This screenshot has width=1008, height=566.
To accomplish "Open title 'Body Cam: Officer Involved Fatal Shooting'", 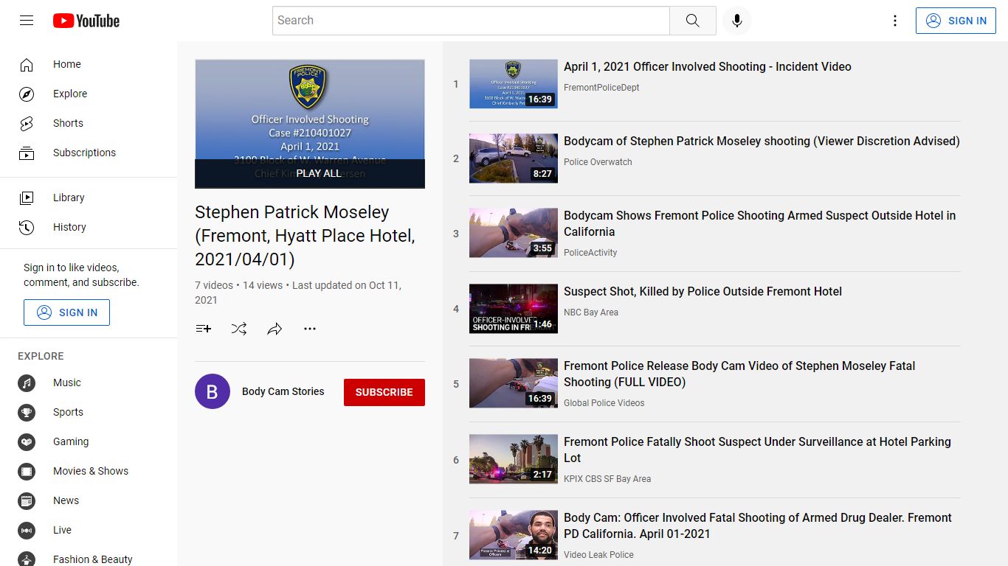I will 758,525.
